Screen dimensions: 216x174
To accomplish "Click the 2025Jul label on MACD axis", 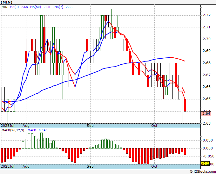I will [x=8, y=166].
